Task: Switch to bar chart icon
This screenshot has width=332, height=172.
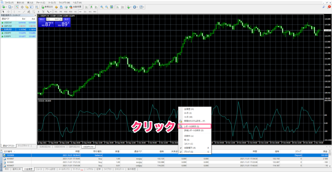Action: click(x=86, y=7)
